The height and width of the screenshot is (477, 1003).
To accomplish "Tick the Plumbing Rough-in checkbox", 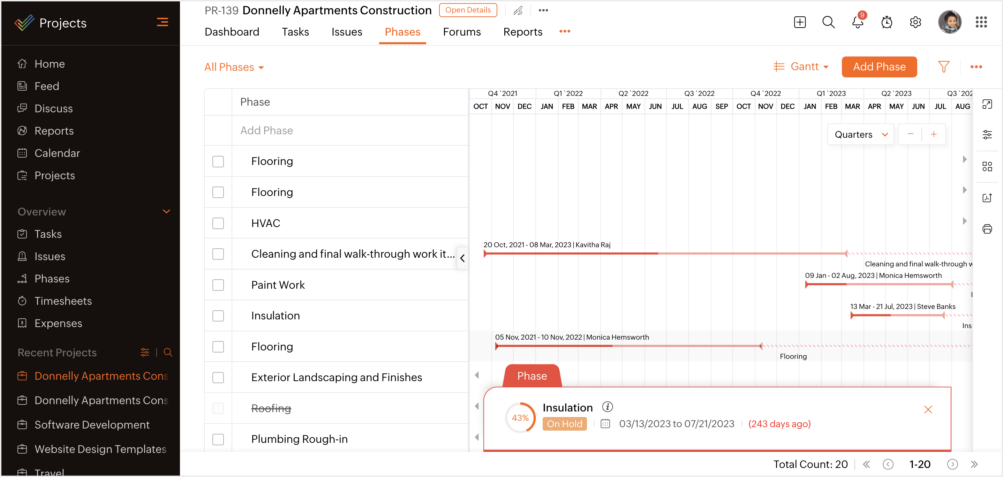I will (218, 439).
